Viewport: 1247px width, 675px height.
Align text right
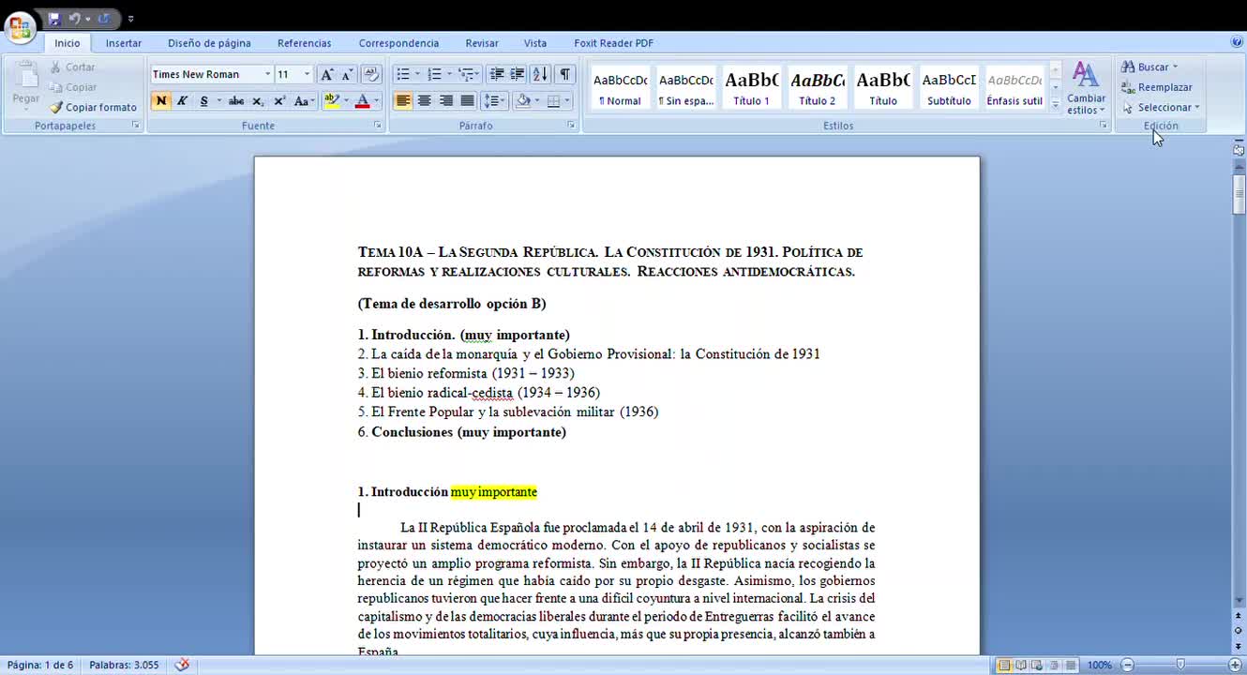pos(446,100)
